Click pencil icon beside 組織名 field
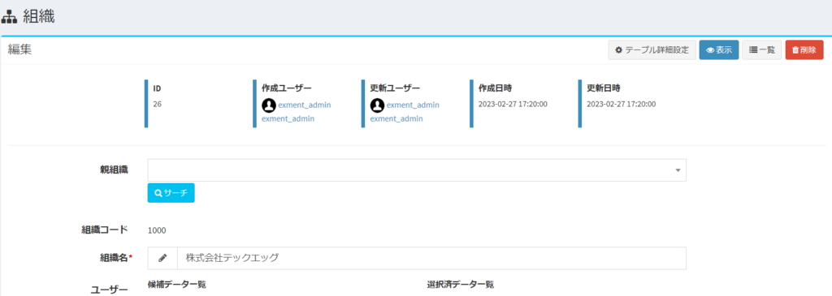Viewport: 832px width, 296px height. (162, 258)
